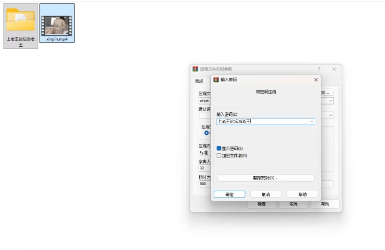Click WinRAR icon in 输入密码 title bar
The image size is (385, 250).
pyautogui.click(x=216, y=79)
